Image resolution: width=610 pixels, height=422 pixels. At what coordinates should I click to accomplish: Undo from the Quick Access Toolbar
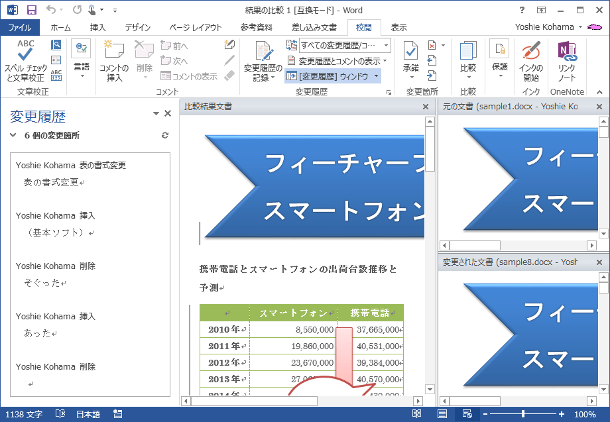click(50, 10)
